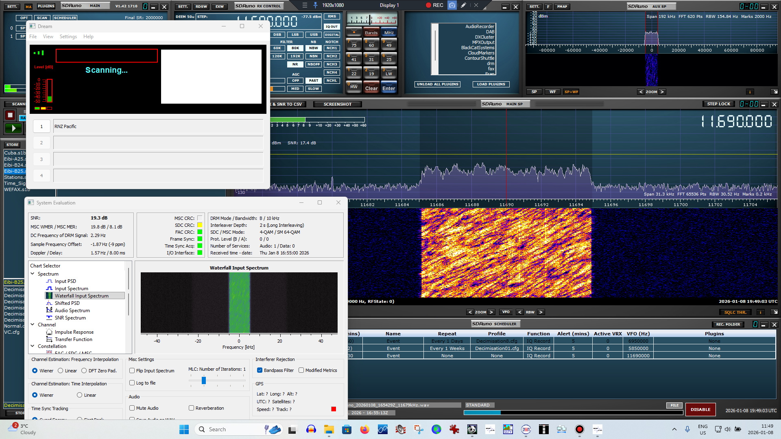Collapse the Spectrum tree group
781x439 pixels.
tap(33, 274)
